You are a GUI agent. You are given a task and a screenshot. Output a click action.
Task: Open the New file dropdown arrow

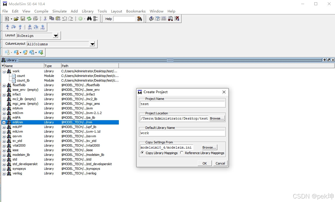tap(11, 19)
